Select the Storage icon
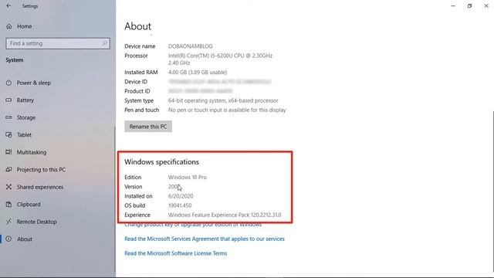494x278 pixels. coord(8,117)
